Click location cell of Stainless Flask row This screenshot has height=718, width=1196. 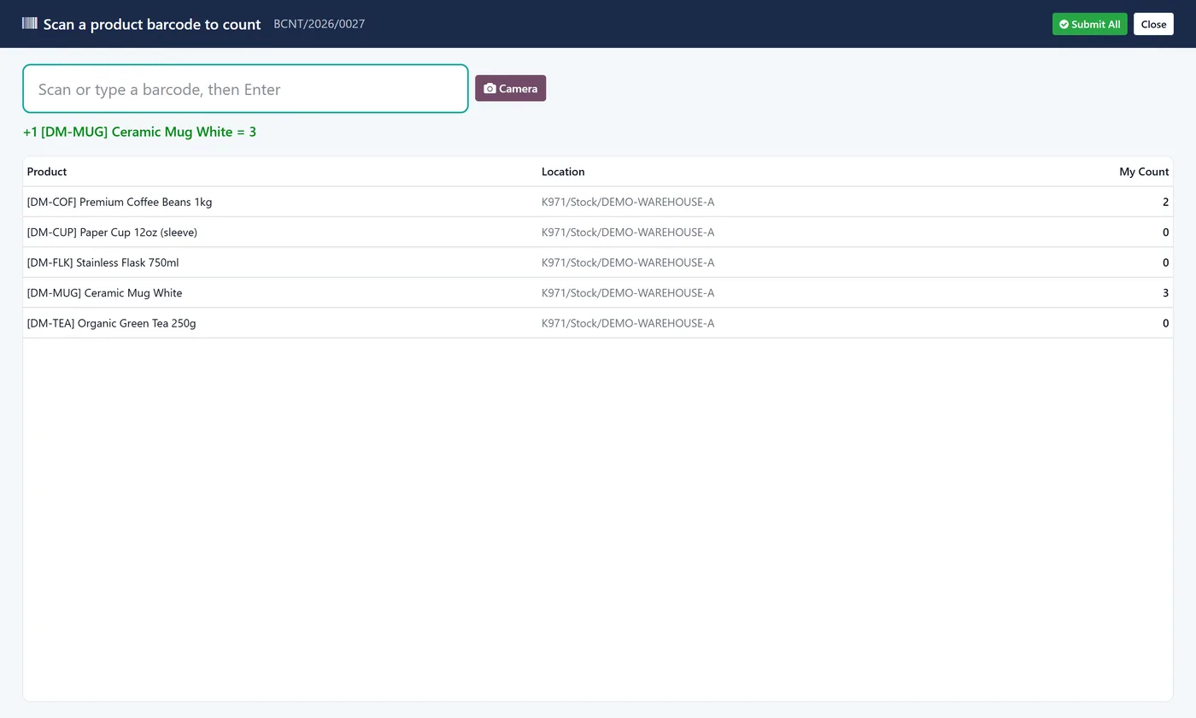[628, 263]
